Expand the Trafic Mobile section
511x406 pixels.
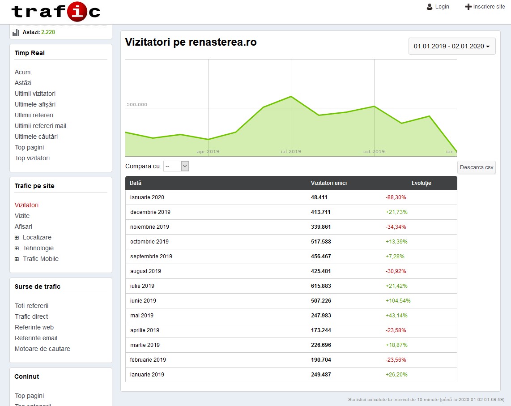point(17,259)
